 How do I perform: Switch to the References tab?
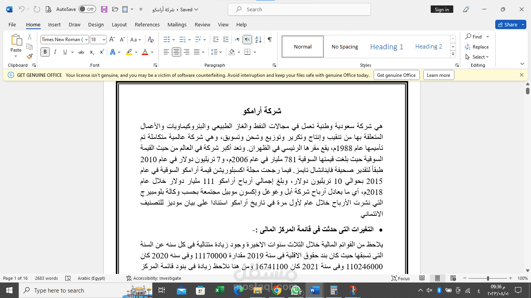147,24
